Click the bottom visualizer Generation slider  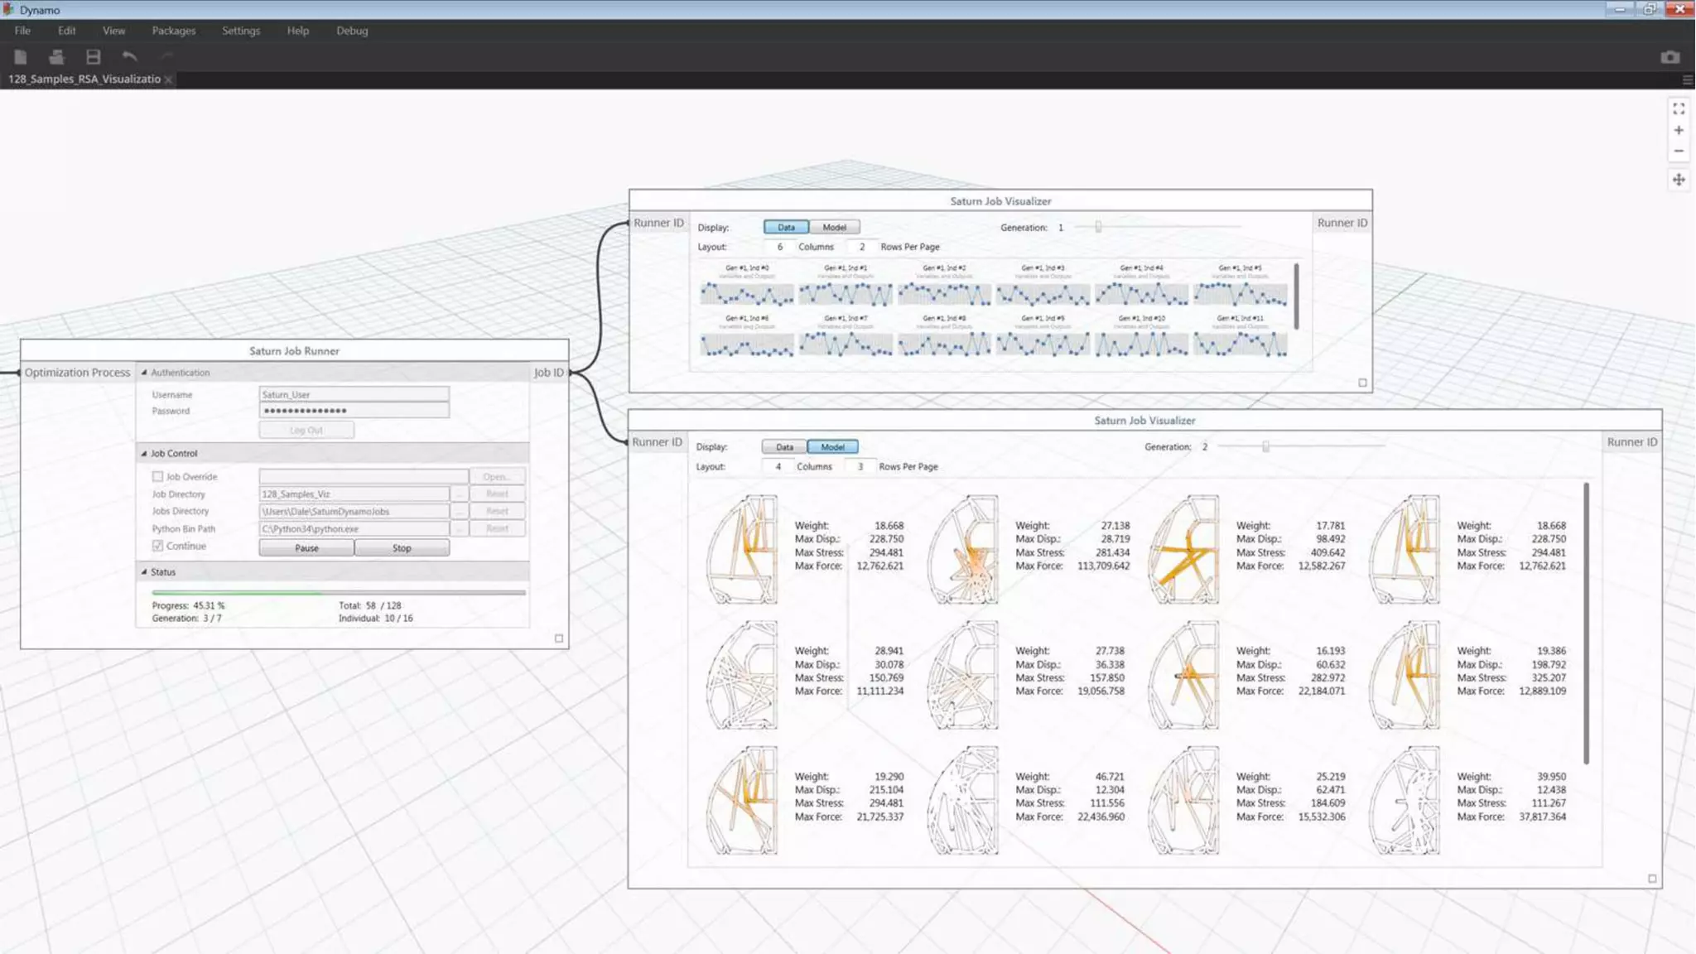click(x=1265, y=446)
